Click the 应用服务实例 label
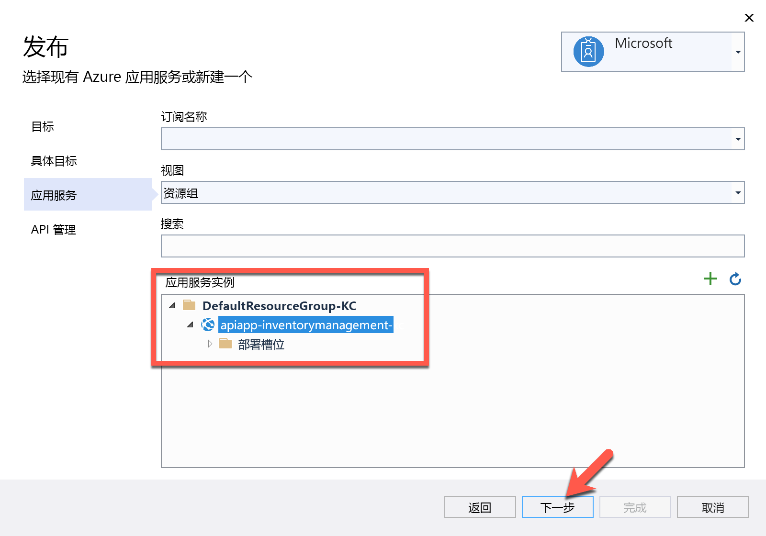 (x=200, y=282)
